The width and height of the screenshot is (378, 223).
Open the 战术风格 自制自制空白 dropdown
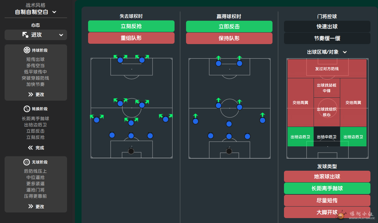(x=36, y=12)
